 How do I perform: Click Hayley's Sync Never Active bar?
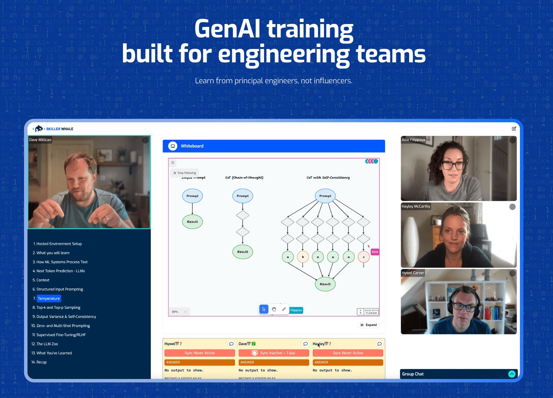[348, 353]
